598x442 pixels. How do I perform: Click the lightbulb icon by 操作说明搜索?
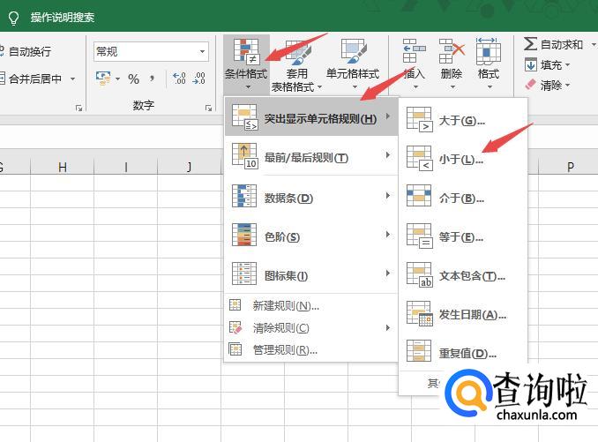coord(14,18)
